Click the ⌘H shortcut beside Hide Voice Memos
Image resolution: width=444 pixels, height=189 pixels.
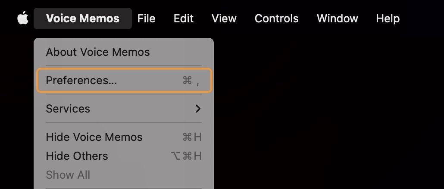tap(192, 137)
